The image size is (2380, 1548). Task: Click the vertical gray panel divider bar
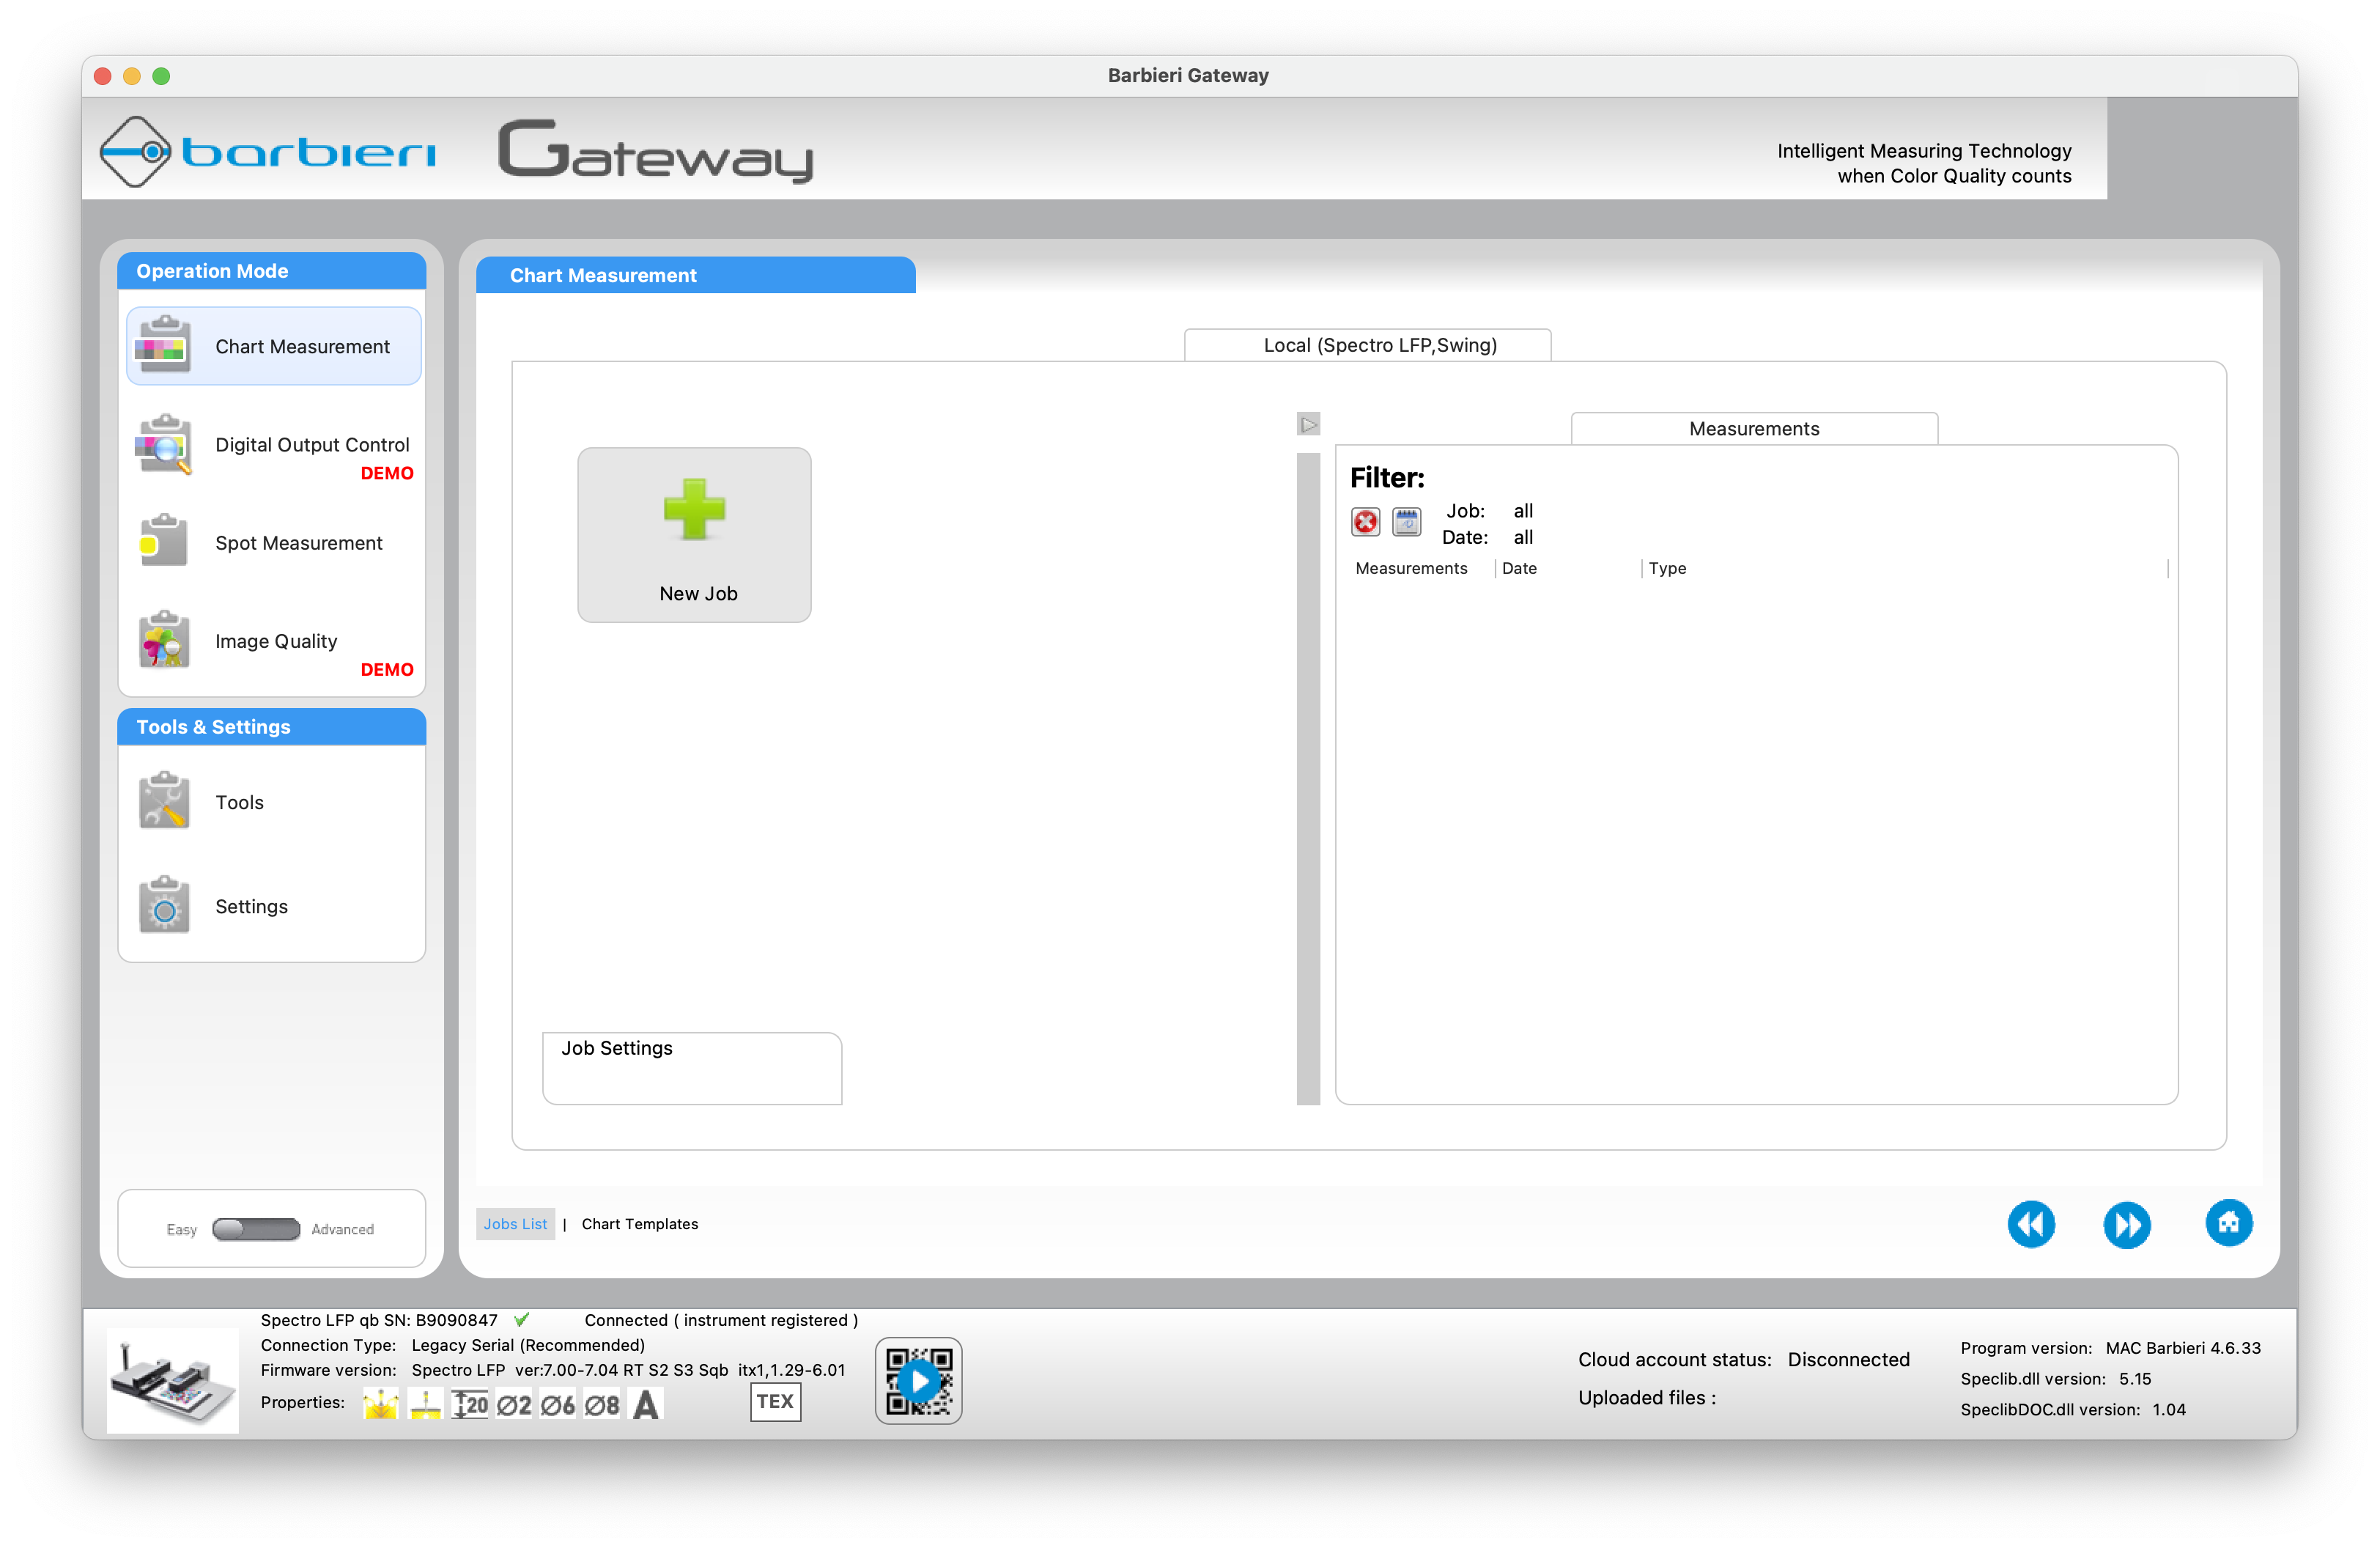[1308, 780]
